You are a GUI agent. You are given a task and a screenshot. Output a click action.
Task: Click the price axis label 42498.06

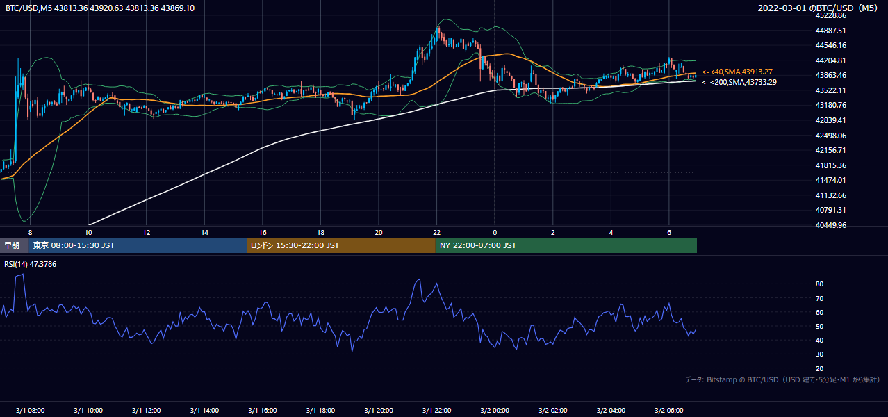coord(830,136)
